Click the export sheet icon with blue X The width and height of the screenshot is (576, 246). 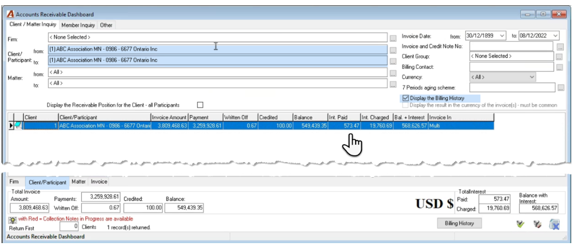pyautogui.click(x=555, y=224)
